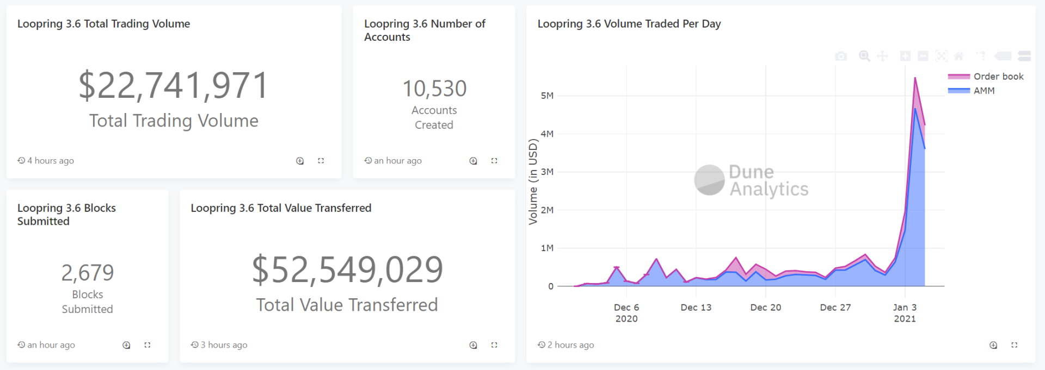The width and height of the screenshot is (1045, 370).
Task: Select the $52,549,029 value
Action: 347,270
